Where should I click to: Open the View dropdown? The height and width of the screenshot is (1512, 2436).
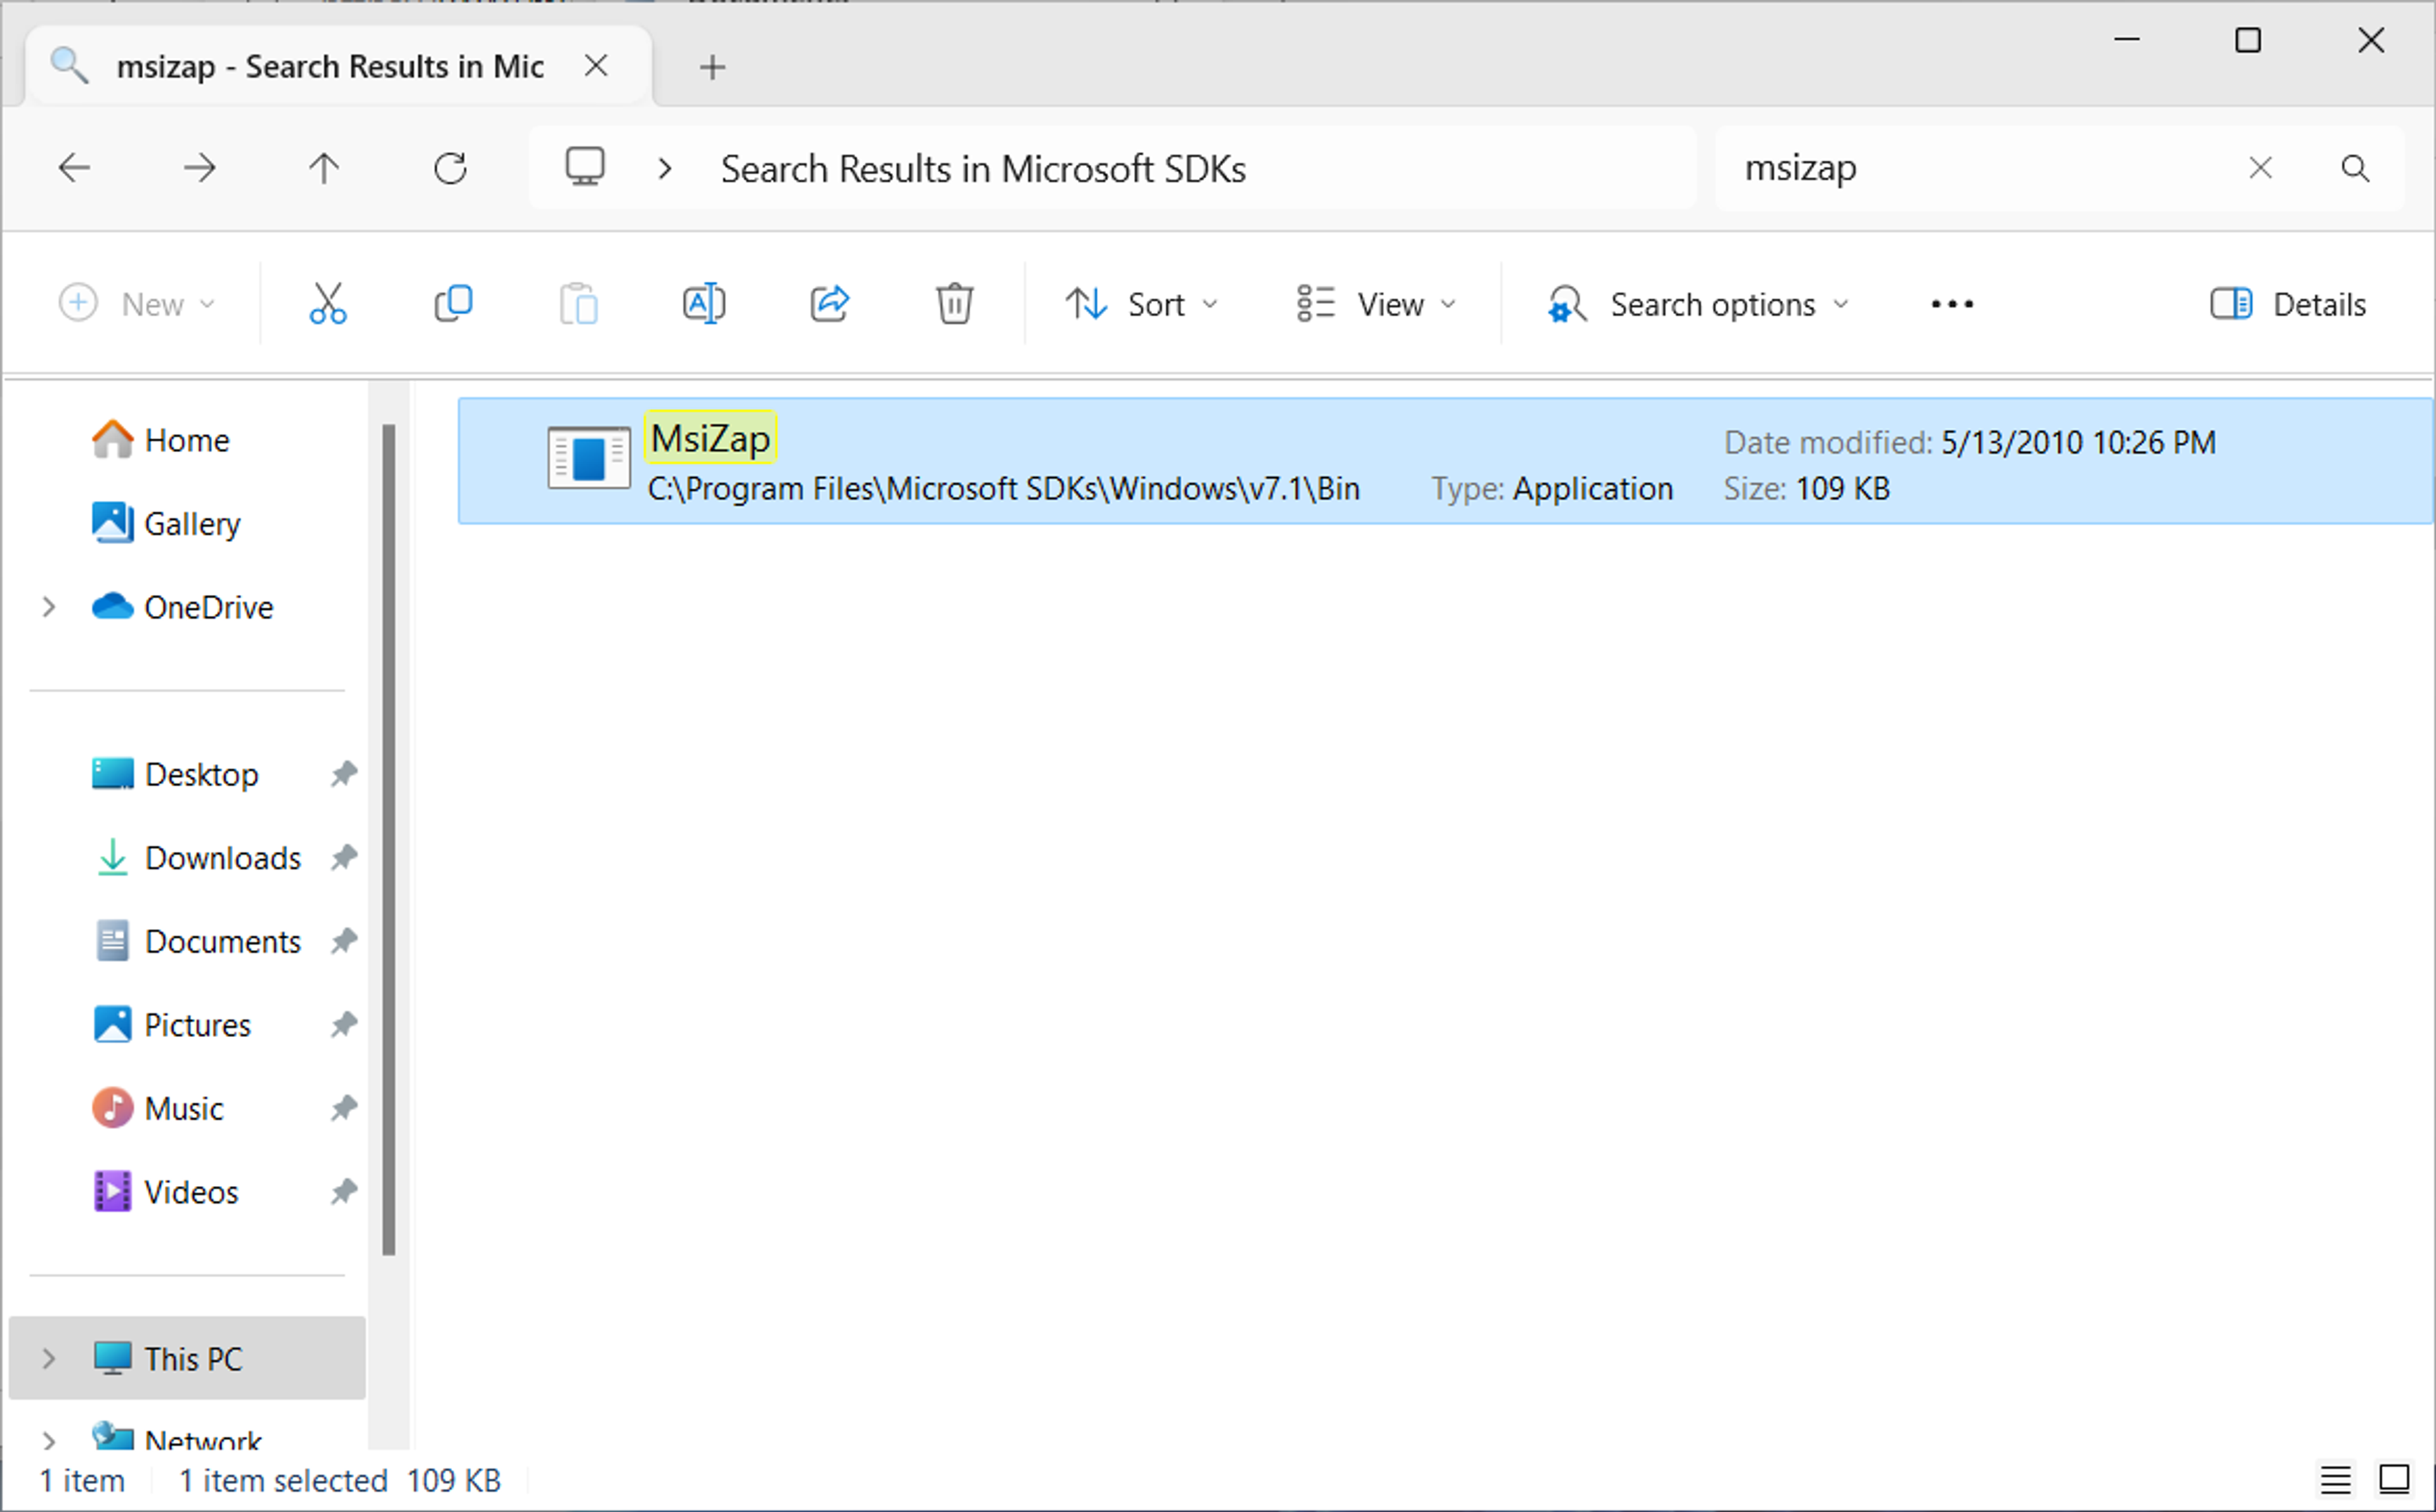click(x=1376, y=304)
